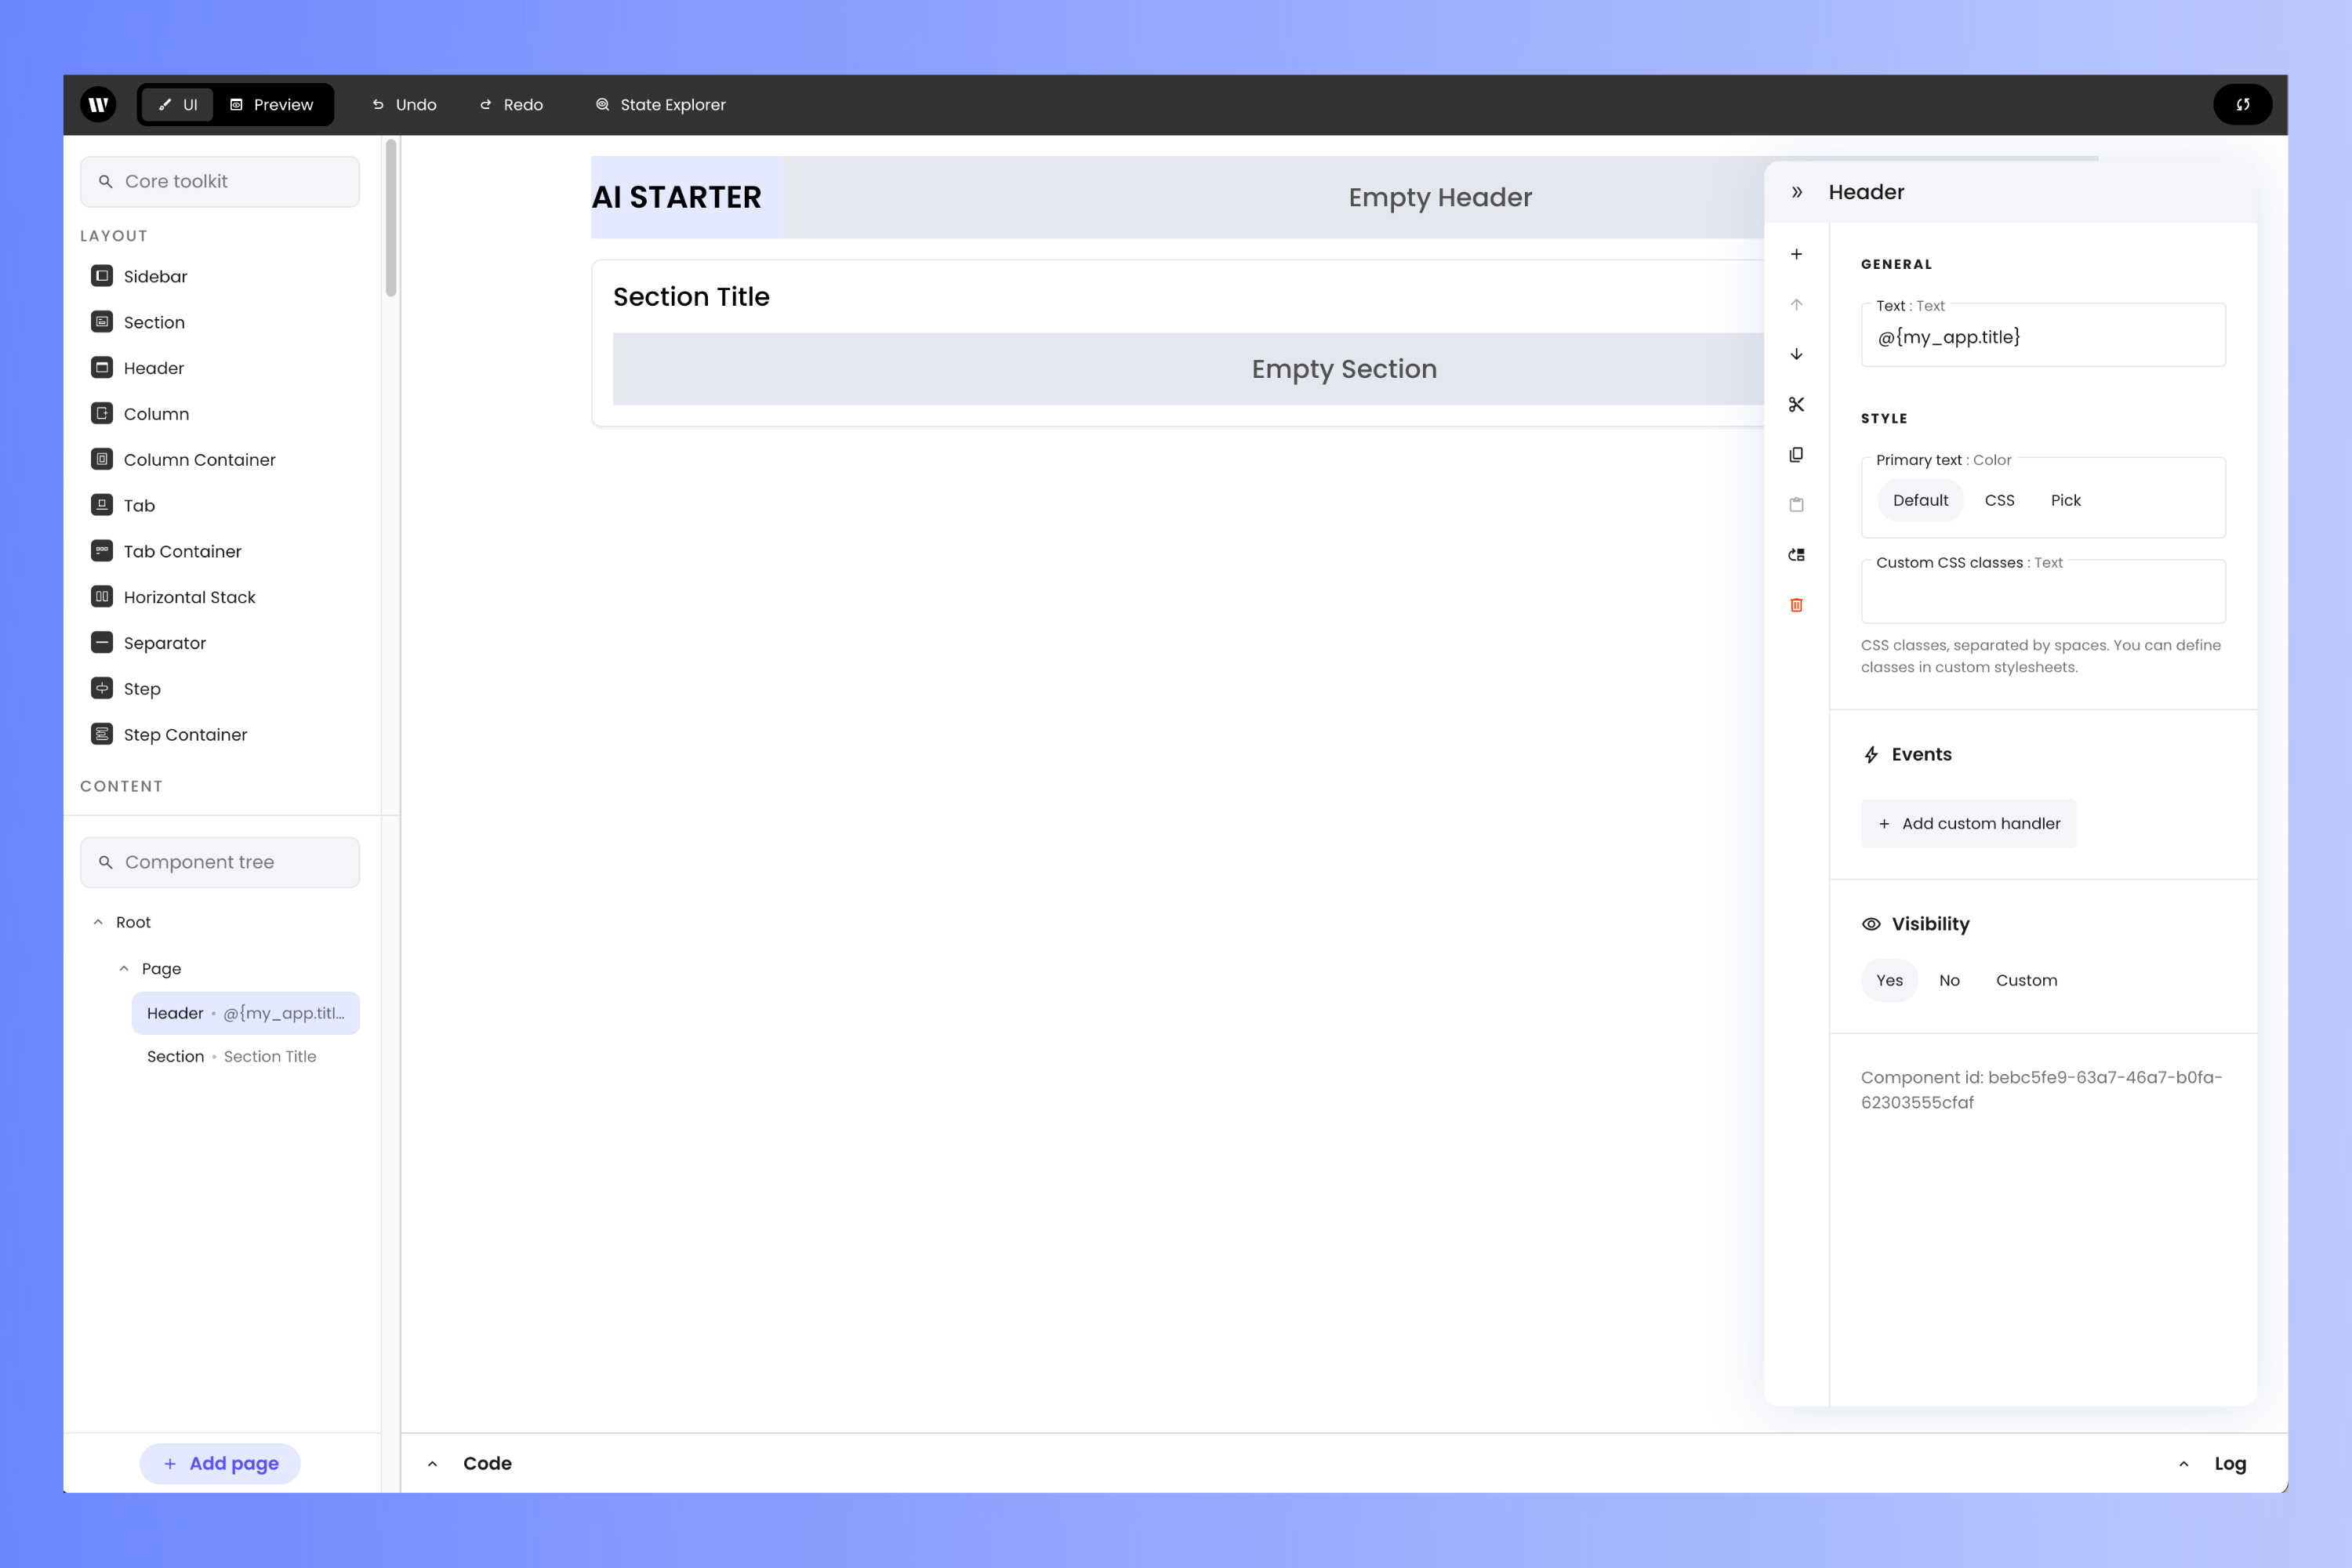Click the Add page button

coord(220,1463)
